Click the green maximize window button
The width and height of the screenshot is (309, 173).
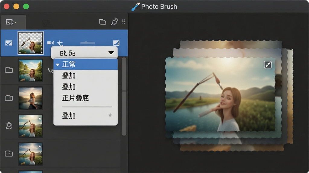pos(26,7)
